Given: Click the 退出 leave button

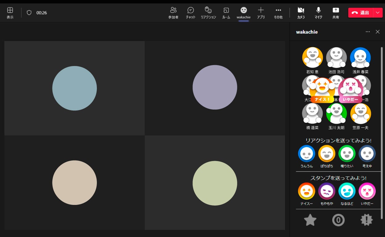Looking at the screenshot, I should [361, 13].
